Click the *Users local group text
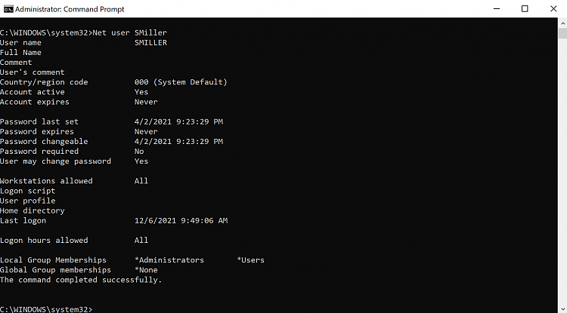 click(251, 260)
